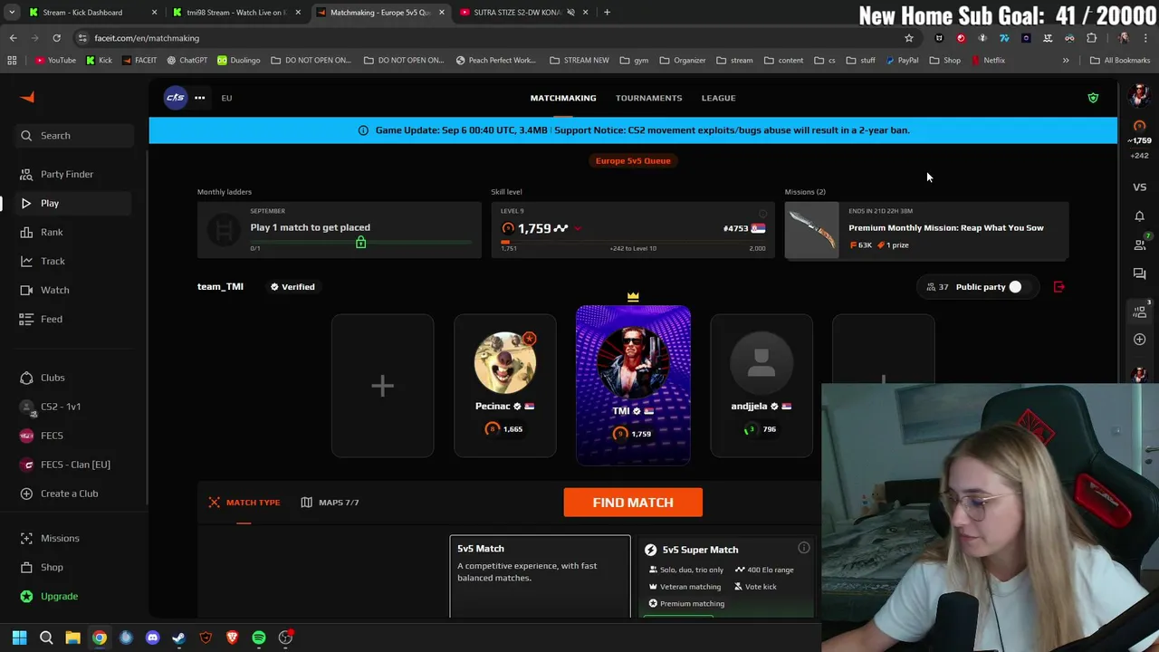Open Spotify from the taskbar

tap(259, 638)
